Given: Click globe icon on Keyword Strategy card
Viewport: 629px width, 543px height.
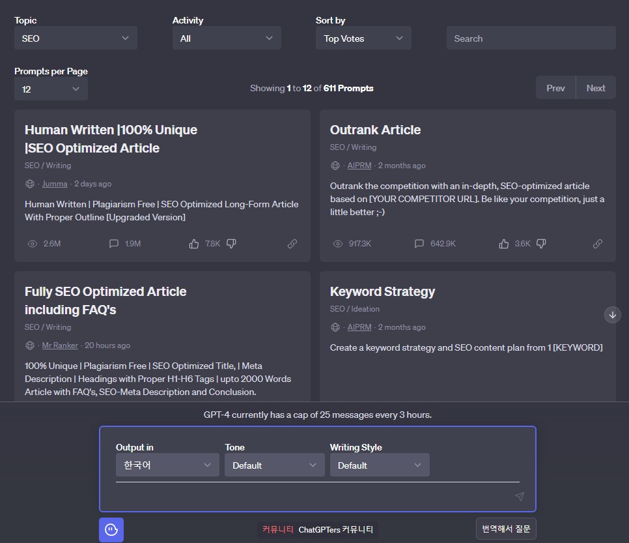Looking at the screenshot, I should [335, 327].
